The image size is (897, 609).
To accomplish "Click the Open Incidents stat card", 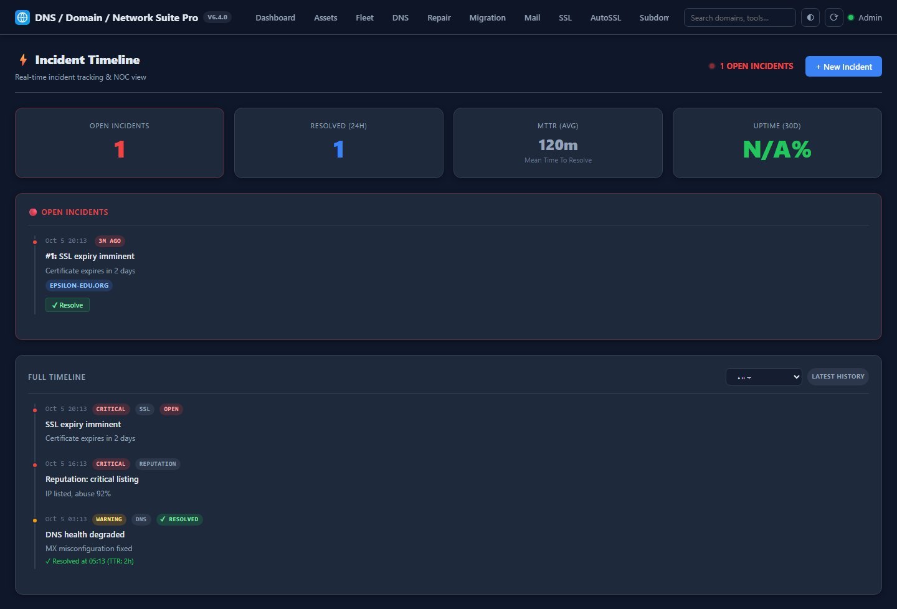I will click(x=120, y=143).
